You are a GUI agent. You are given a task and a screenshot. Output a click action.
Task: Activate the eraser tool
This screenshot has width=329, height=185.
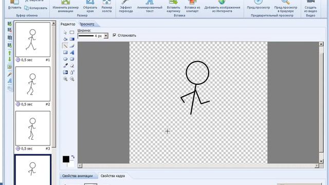[72, 66]
